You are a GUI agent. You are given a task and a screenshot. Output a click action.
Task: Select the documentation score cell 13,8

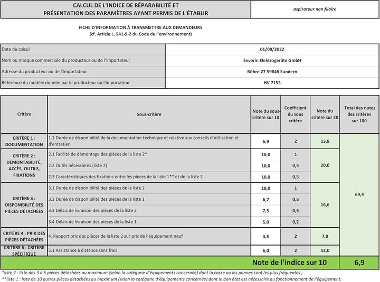click(325, 141)
